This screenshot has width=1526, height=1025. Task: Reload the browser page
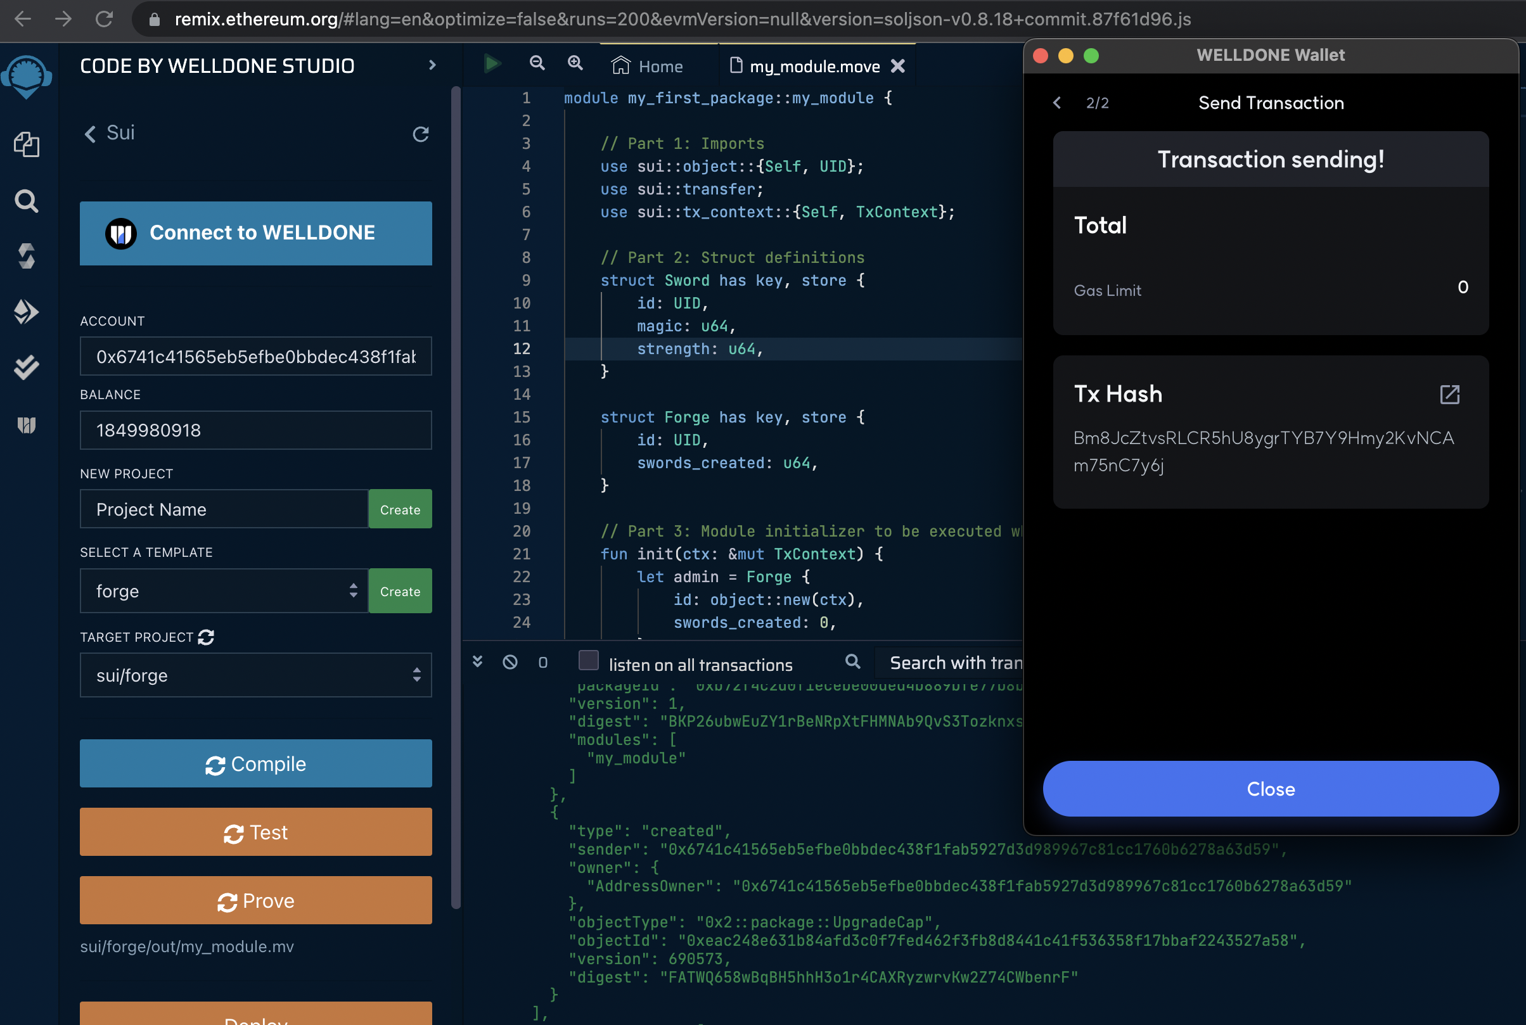(x=104, y=19)
